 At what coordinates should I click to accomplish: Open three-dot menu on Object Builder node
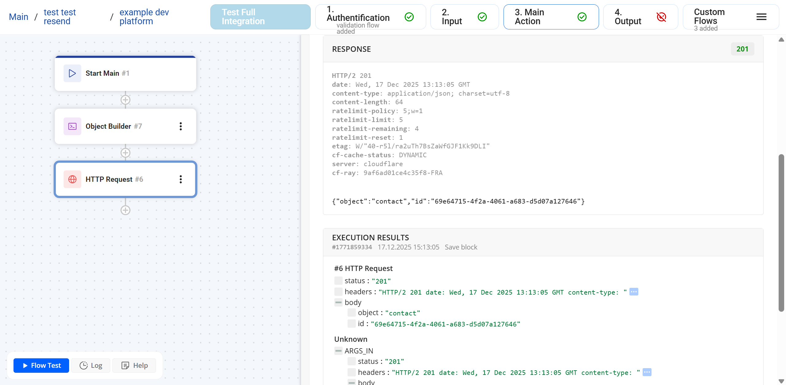pos(181,126)
